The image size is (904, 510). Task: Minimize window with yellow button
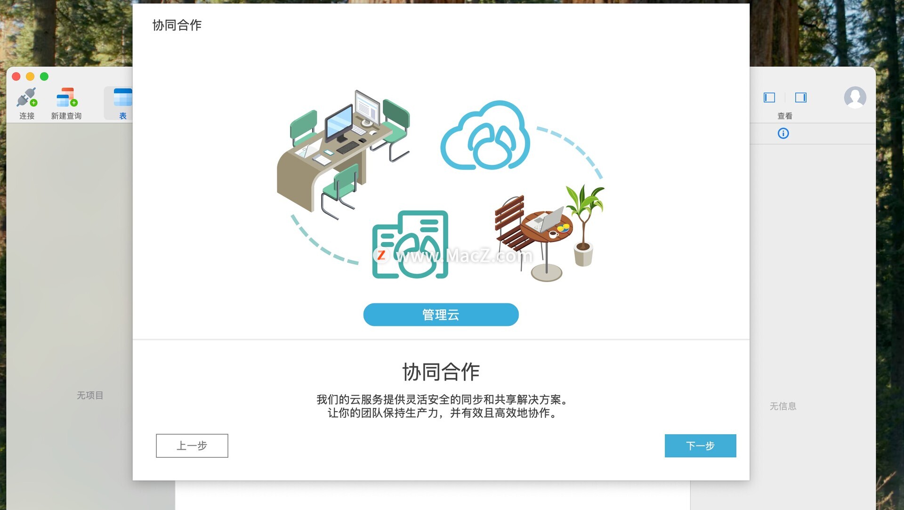click(30, 76)
